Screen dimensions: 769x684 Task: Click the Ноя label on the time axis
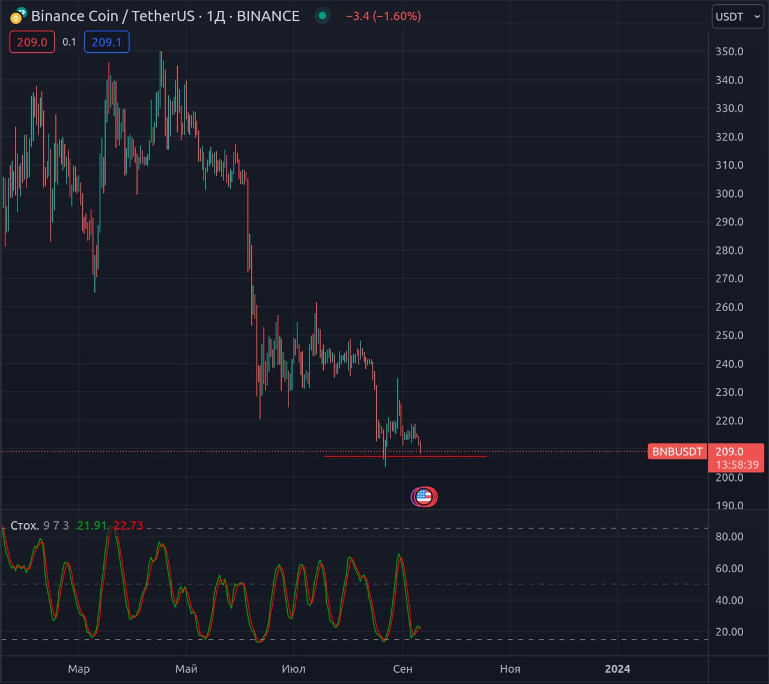pyautogui.click(x=510, y=668)
